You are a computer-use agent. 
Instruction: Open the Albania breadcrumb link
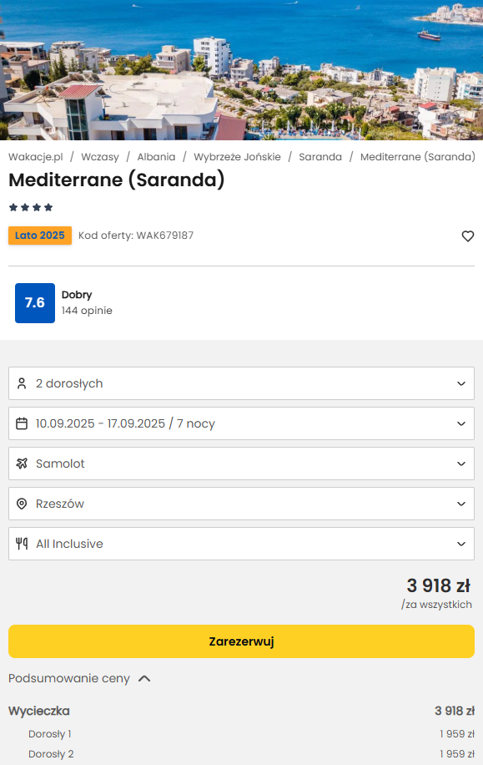pyautogui.click(x=156, y=157)
